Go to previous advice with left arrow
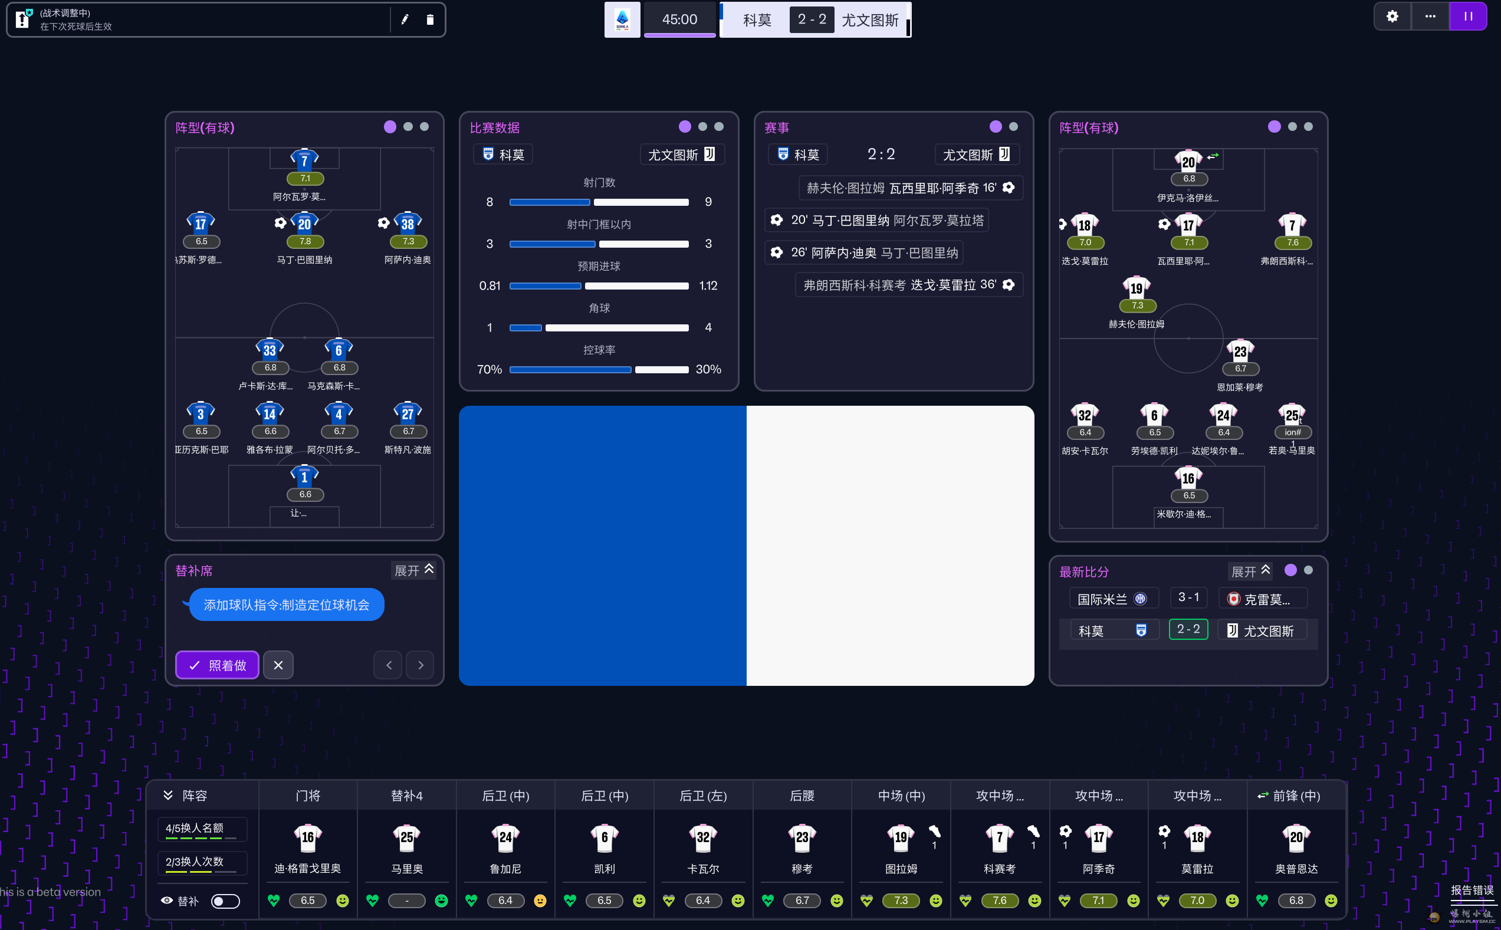This screenshot has height=930, width=1501. pos(388,665)
